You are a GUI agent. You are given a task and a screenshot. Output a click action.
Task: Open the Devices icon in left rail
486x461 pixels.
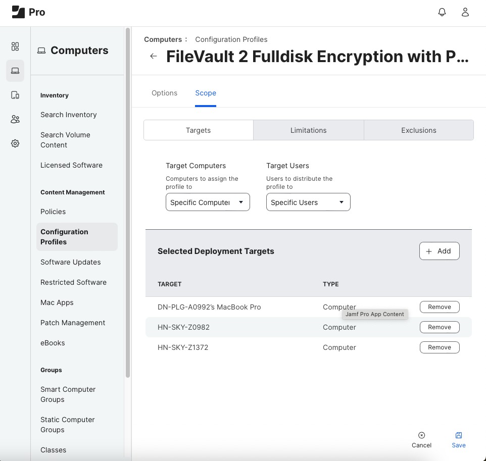(x=15, y=95)
